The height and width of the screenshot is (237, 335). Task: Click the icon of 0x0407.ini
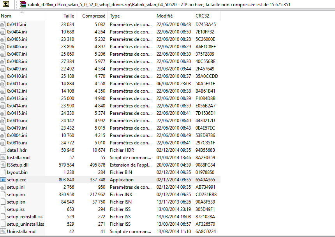(x=3, y=54)
